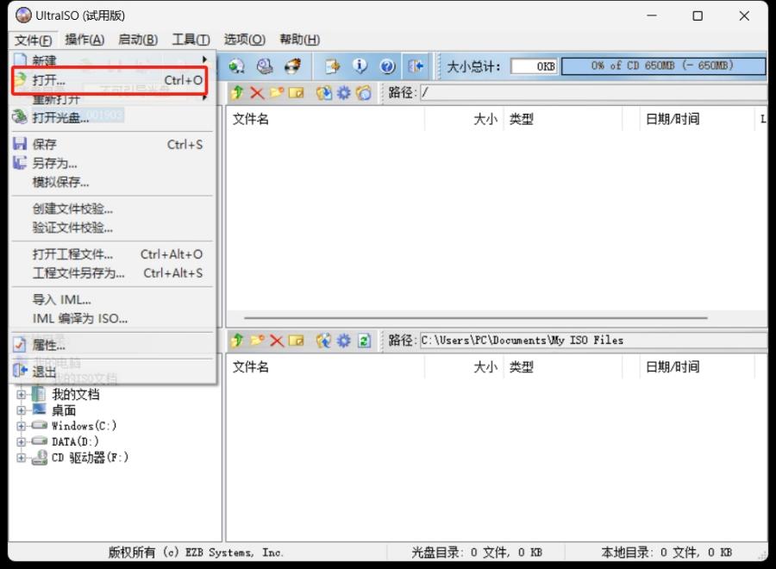Click the mount to virtual drive toolbar icon

[237, 66]
